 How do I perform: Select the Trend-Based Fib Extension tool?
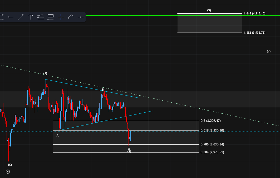[x=41, y=17]
